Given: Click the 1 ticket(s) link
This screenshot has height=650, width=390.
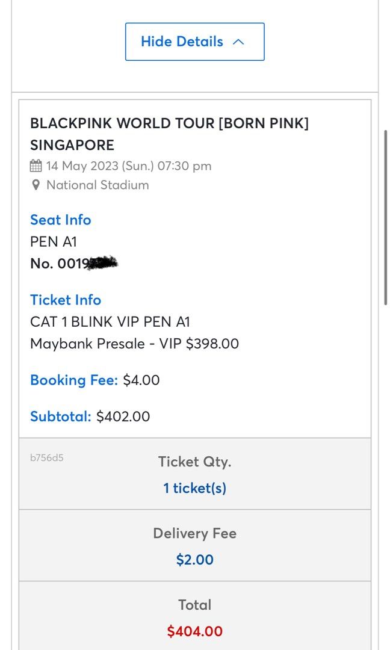Looking at the screenshot, I should coord(194,488).
